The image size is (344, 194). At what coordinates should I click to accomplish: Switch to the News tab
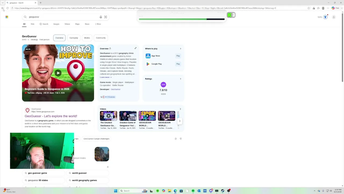[87, 24]
